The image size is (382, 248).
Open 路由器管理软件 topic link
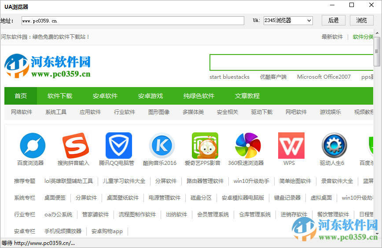[205, 181]
